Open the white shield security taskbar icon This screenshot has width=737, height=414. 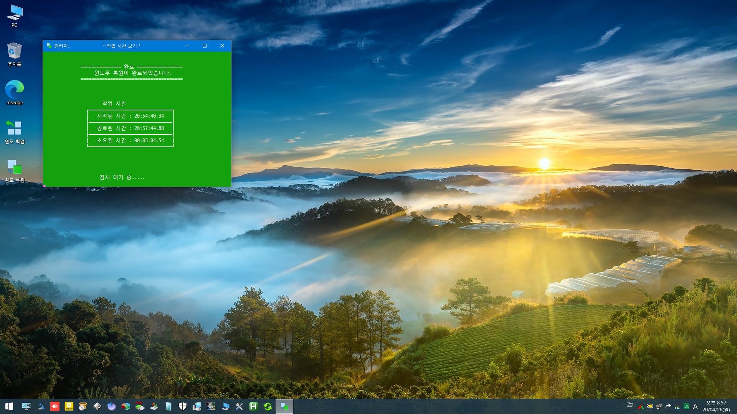[x=183, y=406]
